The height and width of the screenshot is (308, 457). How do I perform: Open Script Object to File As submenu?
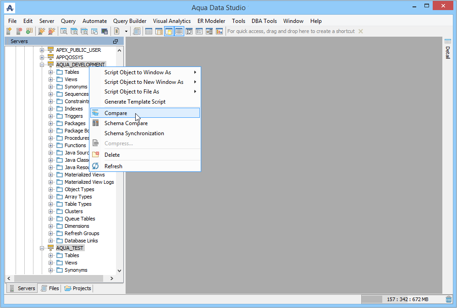click(x=145, y=92)
